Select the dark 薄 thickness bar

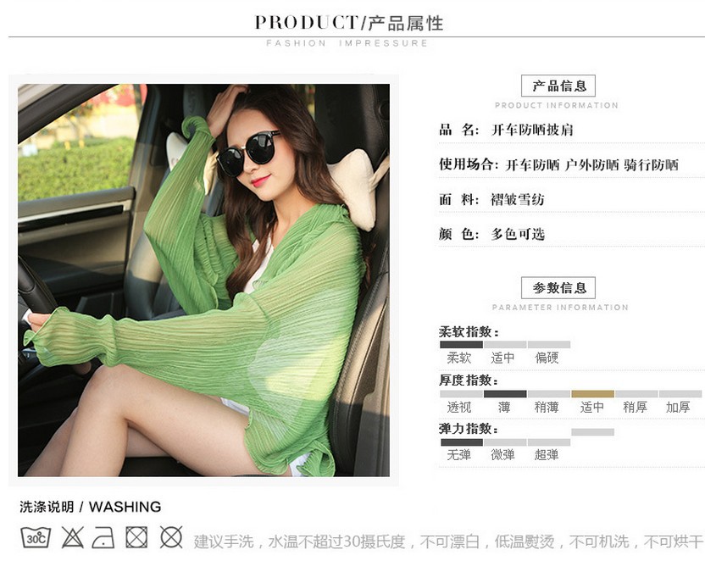pyautogui.click(x=505, y=394)
